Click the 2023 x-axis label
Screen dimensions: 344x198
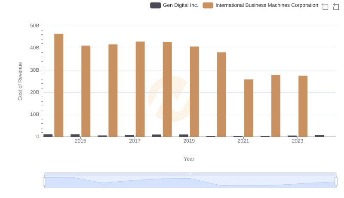298,141
